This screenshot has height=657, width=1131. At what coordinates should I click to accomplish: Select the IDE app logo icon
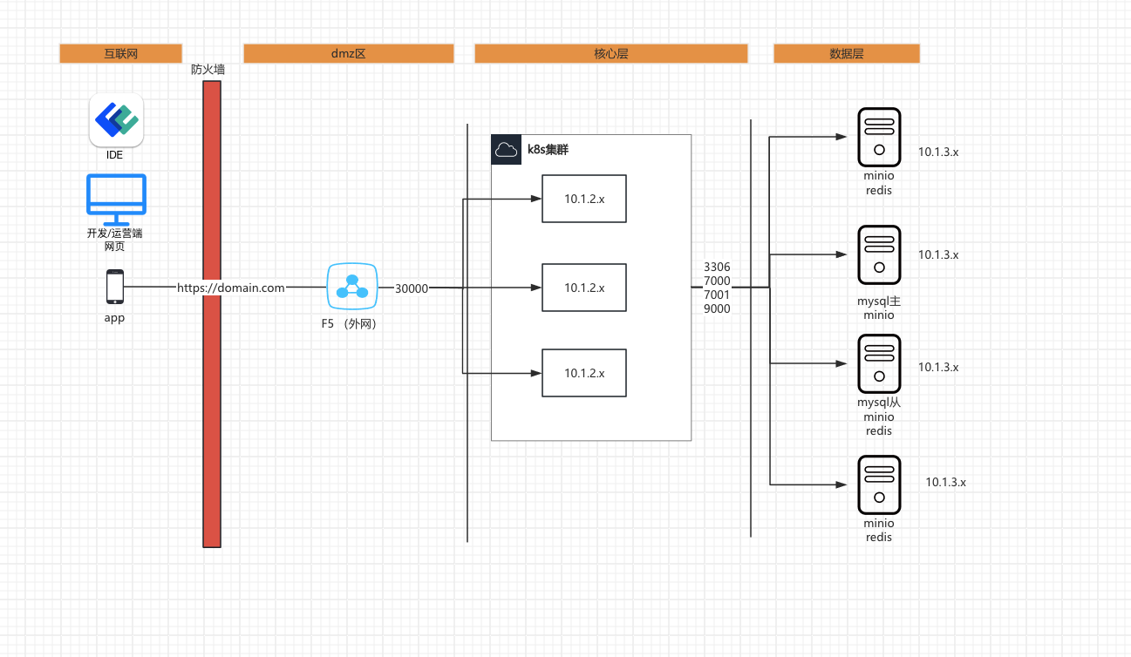point(116,120)
